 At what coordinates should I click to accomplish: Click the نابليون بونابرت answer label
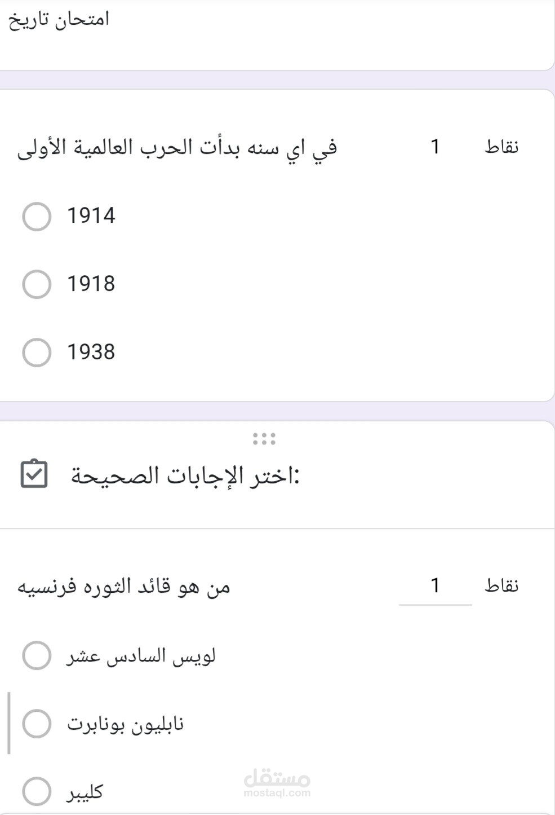coord(126,724)
